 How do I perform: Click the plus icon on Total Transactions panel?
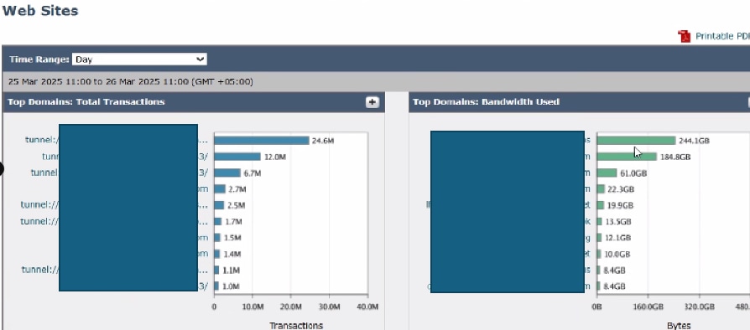click(372, 101)
